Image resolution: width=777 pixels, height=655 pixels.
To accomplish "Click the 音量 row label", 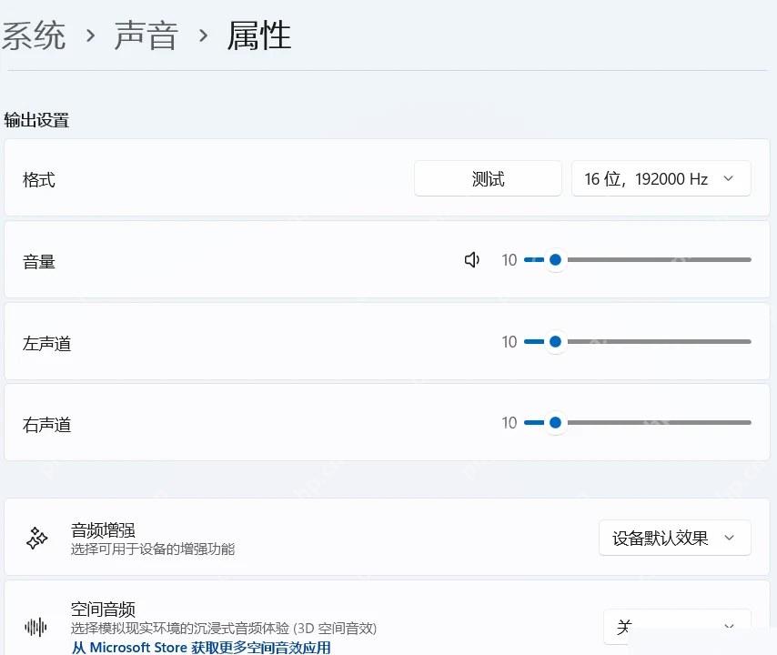I will click(x=38, y=262).
